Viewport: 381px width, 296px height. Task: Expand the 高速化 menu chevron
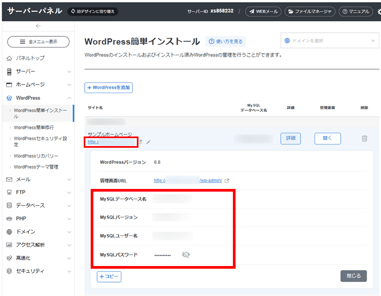coord(69,258)
